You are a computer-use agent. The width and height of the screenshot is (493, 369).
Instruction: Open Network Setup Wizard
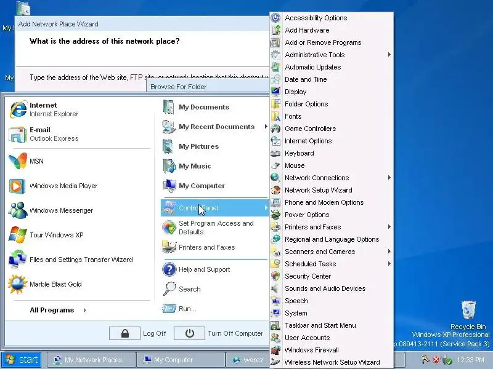(x=332, y=190)
